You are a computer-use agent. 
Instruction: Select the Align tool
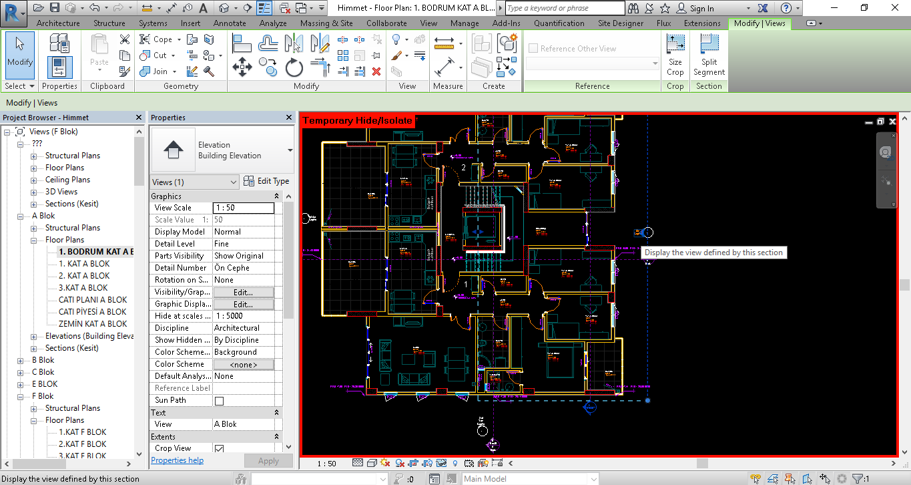coord(242,43)
